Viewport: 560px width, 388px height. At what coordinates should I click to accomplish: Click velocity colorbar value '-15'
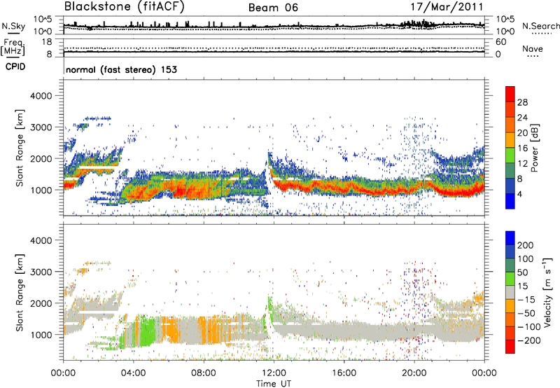tap(526, 300)
